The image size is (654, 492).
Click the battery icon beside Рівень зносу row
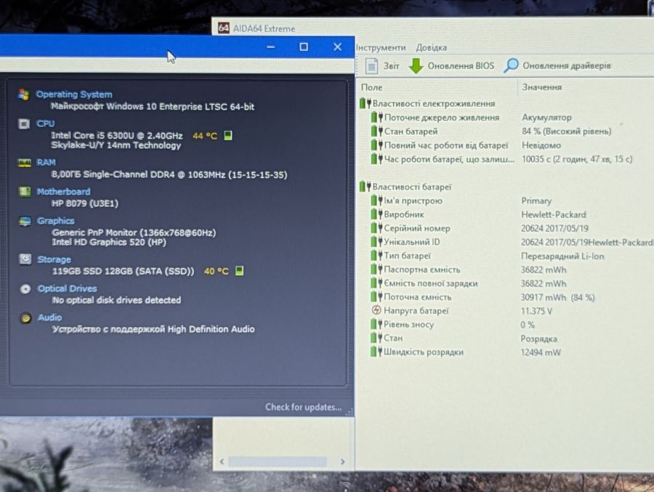[376, 324]
